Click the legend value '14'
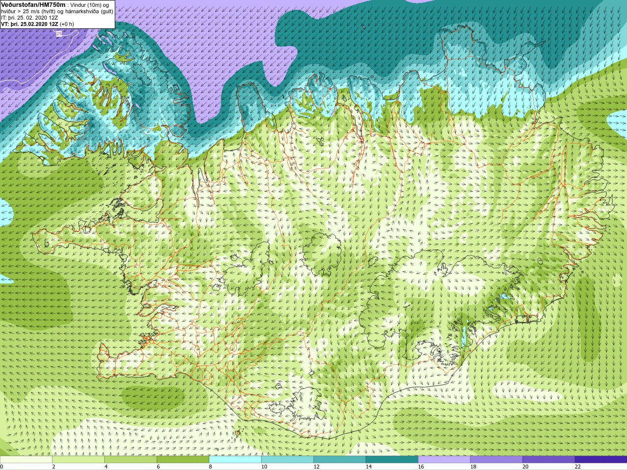 pos(369,467)
